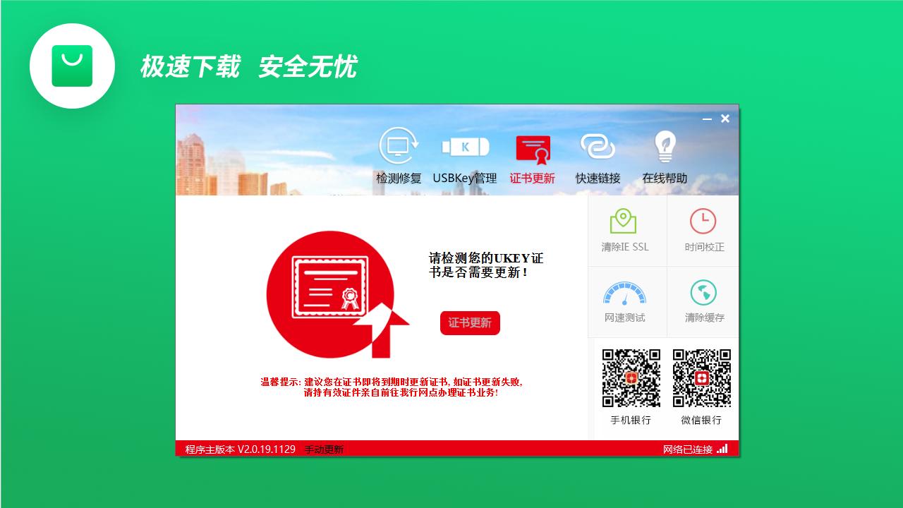Run 清除缓存 via the teal globe icon
This screenshot has width=903, height=508.
[703, 291]
